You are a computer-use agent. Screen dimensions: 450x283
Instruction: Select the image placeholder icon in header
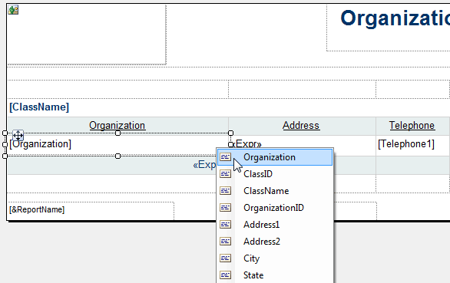13,10
